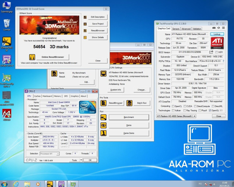234x187 pixels.
Task: Click the Demo eye icon in 3DMark
Action: coord(104,125)
